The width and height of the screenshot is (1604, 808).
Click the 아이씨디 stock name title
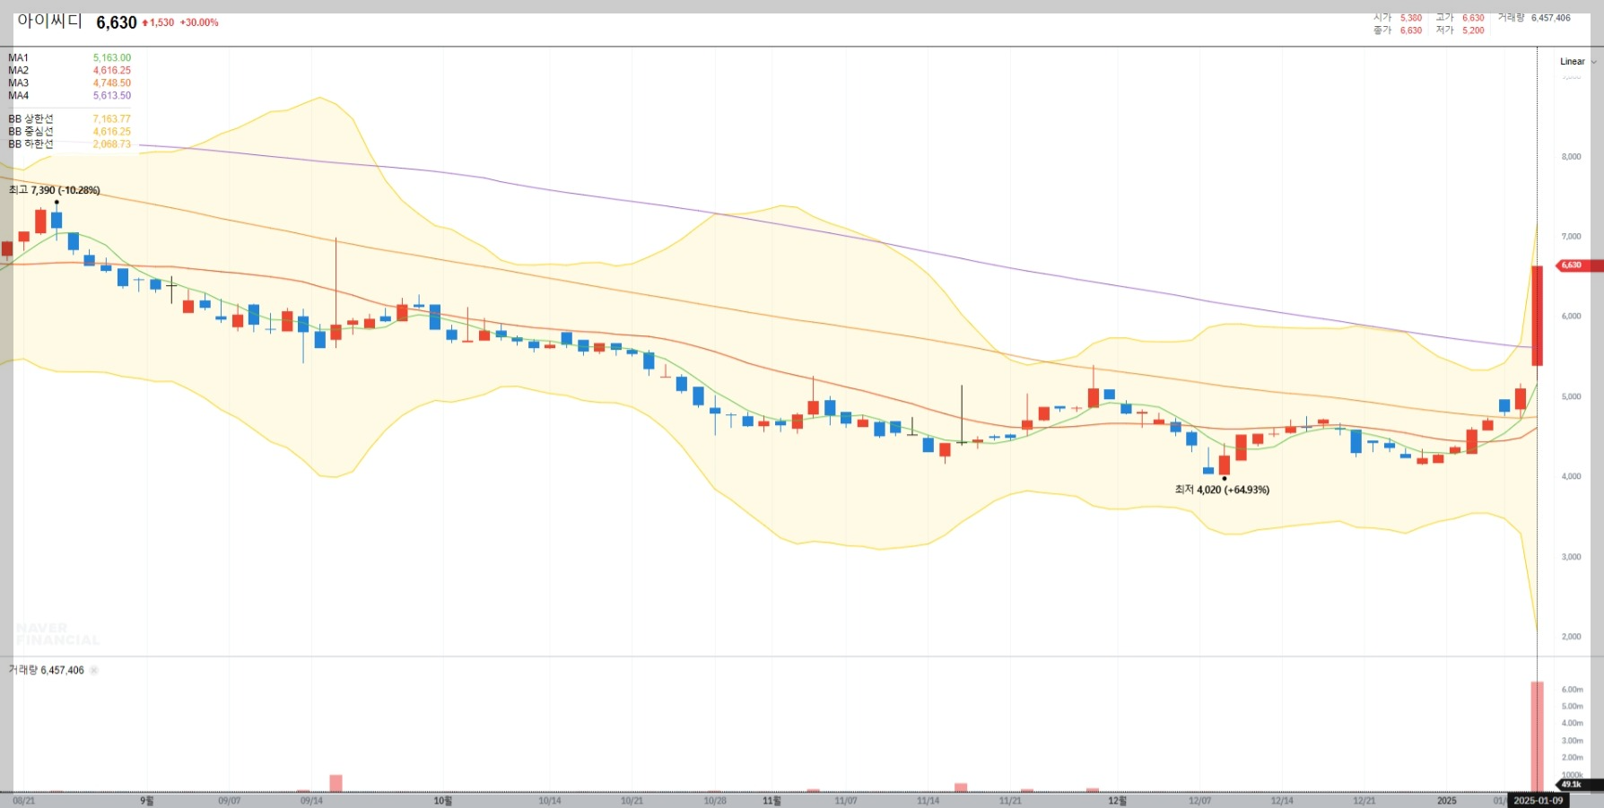pos(50,22)
